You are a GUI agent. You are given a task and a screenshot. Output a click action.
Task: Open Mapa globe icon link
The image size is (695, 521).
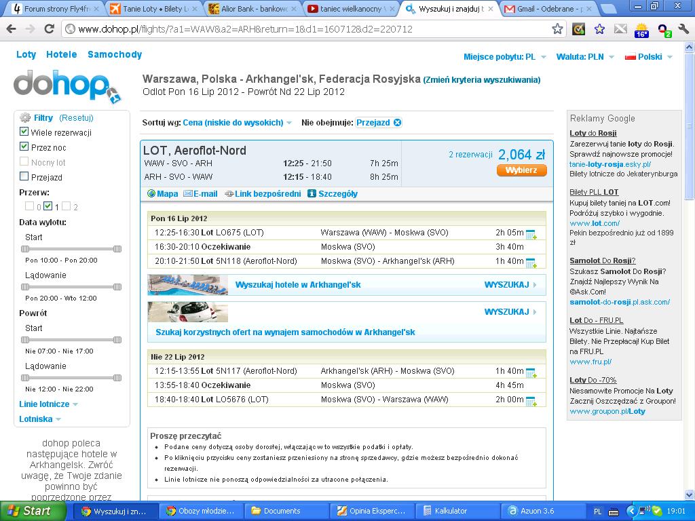point(151,193)
